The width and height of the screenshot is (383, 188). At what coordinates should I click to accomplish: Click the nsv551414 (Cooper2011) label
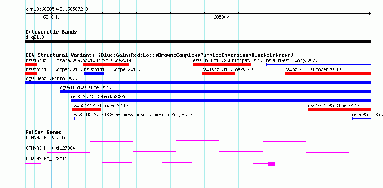(313, 70)
